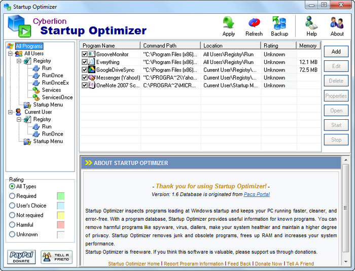Click the about panel vertical scrollbar thumb

(345, 208)
